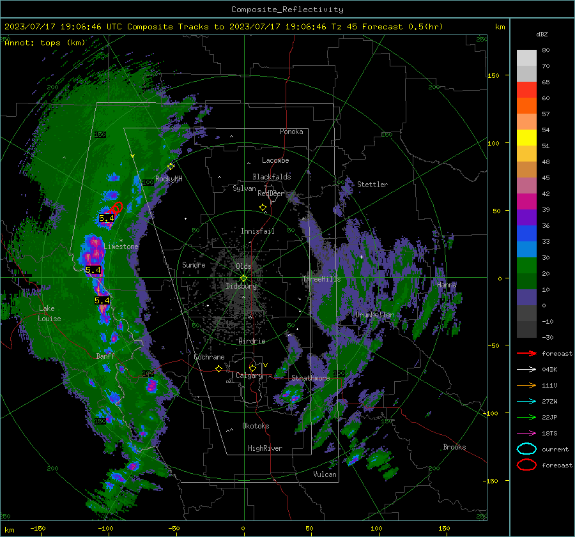Click the Limestone label
This screenshot has width=575, height=537.
[x=121, y=246]
